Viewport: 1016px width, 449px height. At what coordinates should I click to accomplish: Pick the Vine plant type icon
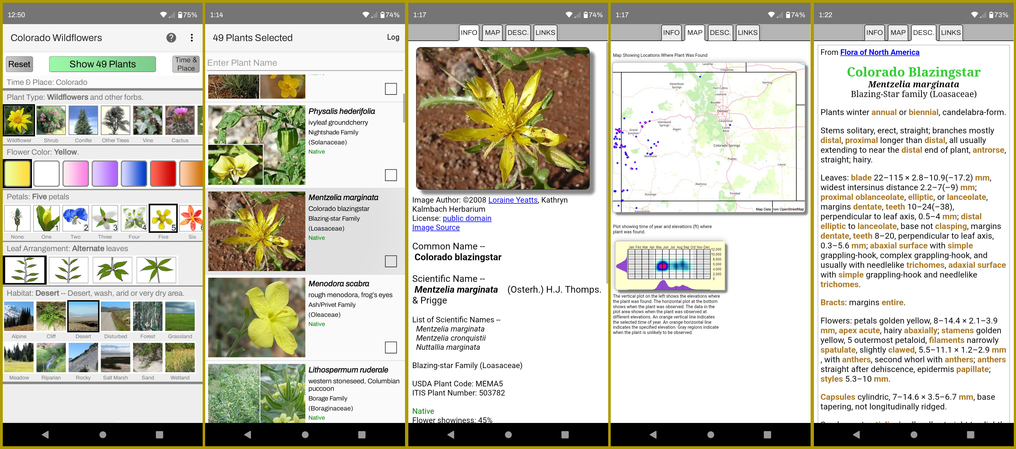pyautogui.click(x=148, y=121)
